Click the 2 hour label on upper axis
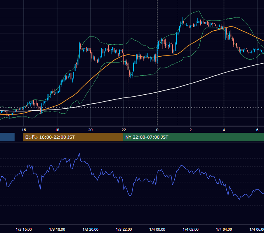Viewport: 264px width, 233px height. (x=191, y=130)
